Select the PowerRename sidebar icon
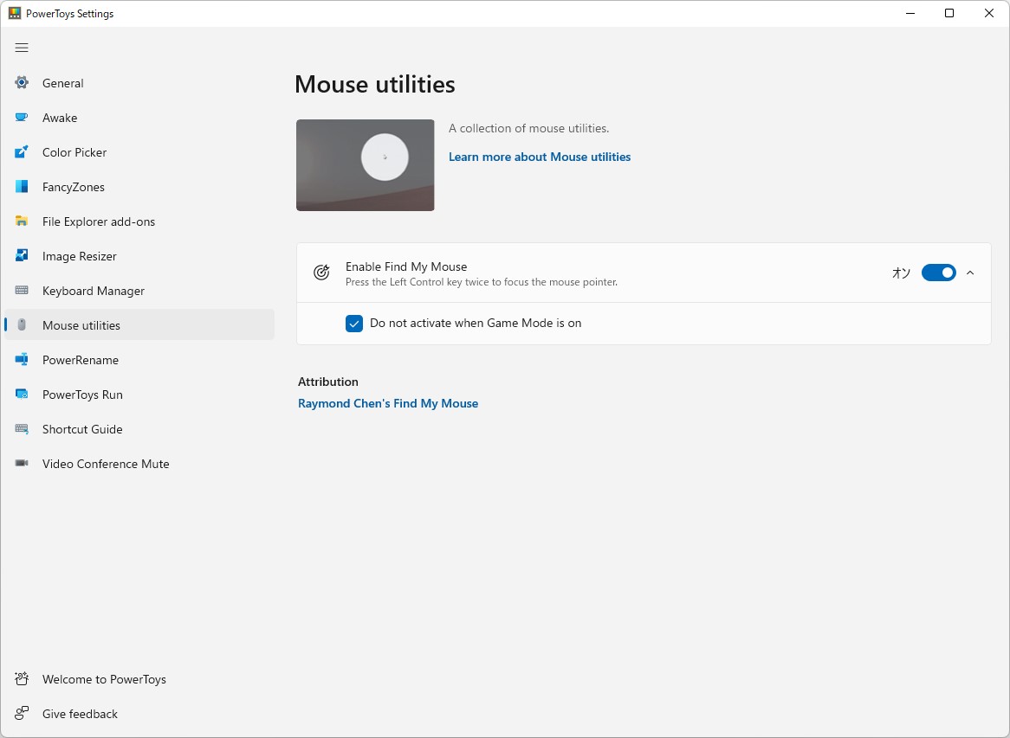The height and width of the screenshot is (738, 1010). 21,360
